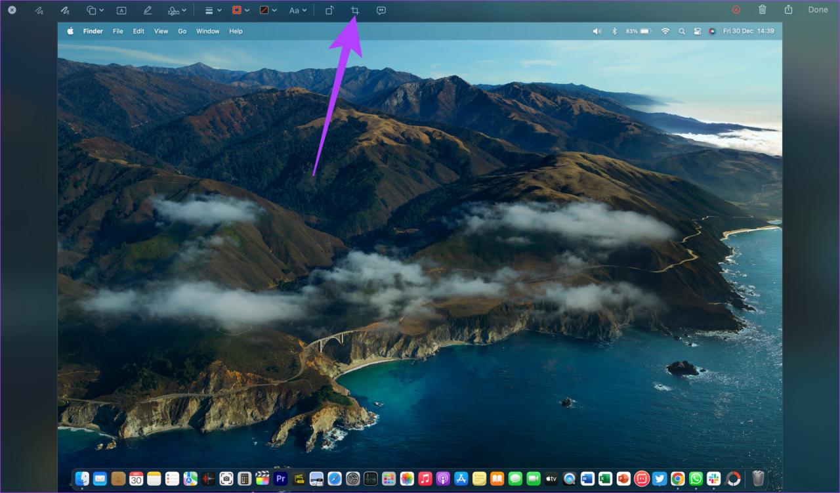Close the markup preview with X button
The image size is (840, 493).
[12, 10]
